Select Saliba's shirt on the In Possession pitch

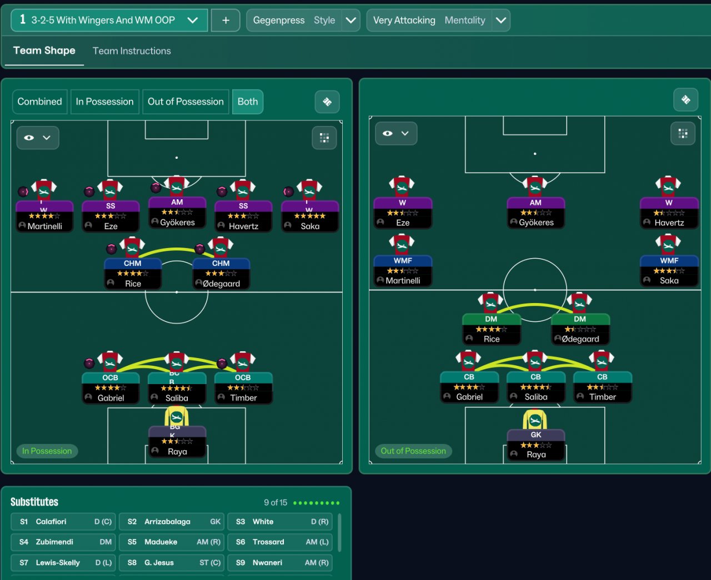pos(177,362)
